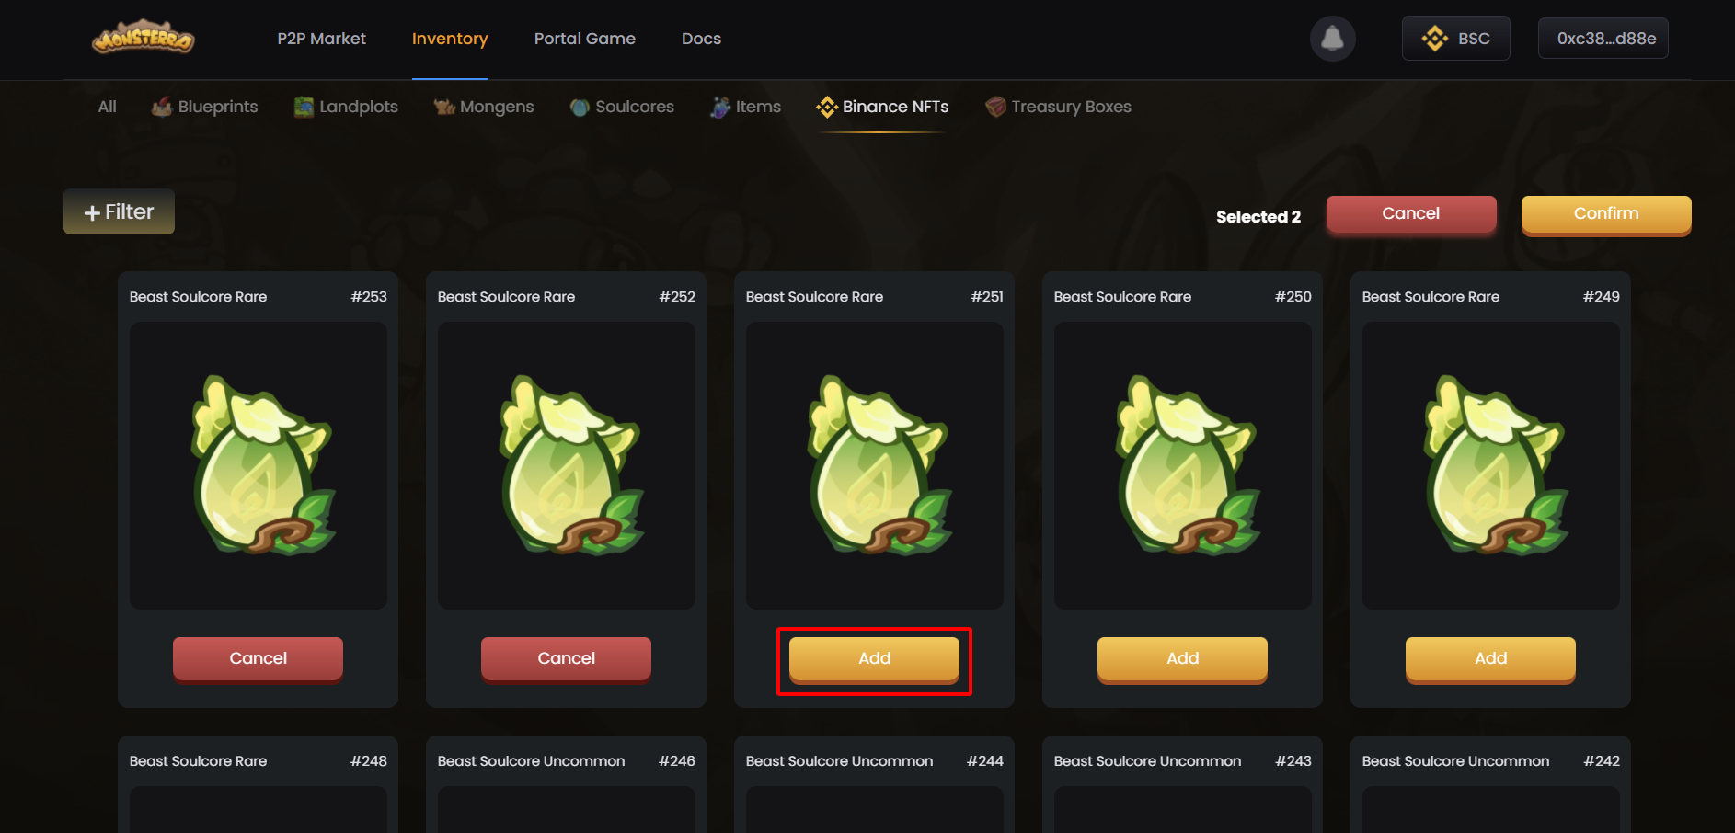Viewport: 1735px width, 833px height.
Task: Click the Monsterra logo
Action: (144, 38)
